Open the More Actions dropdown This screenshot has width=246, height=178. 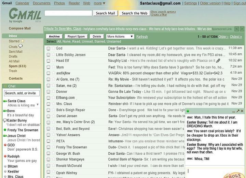[120, 37]
